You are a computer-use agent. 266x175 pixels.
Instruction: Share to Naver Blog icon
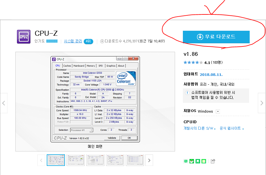point(186,161)
